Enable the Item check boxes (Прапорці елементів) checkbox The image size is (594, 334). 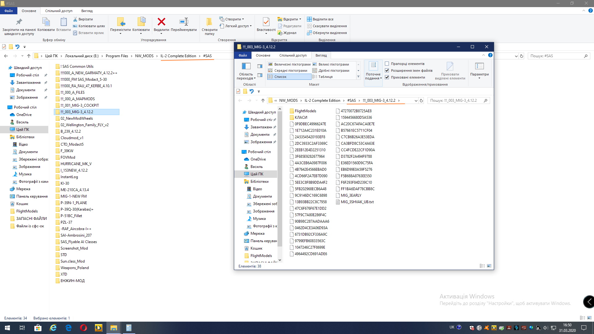click(387, 64)
